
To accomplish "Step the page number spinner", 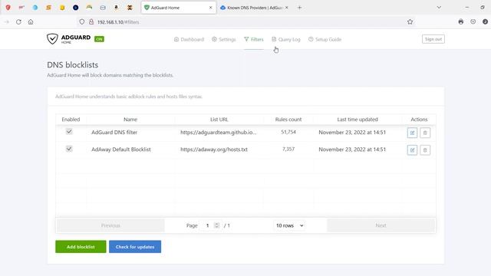I will 216,225.
